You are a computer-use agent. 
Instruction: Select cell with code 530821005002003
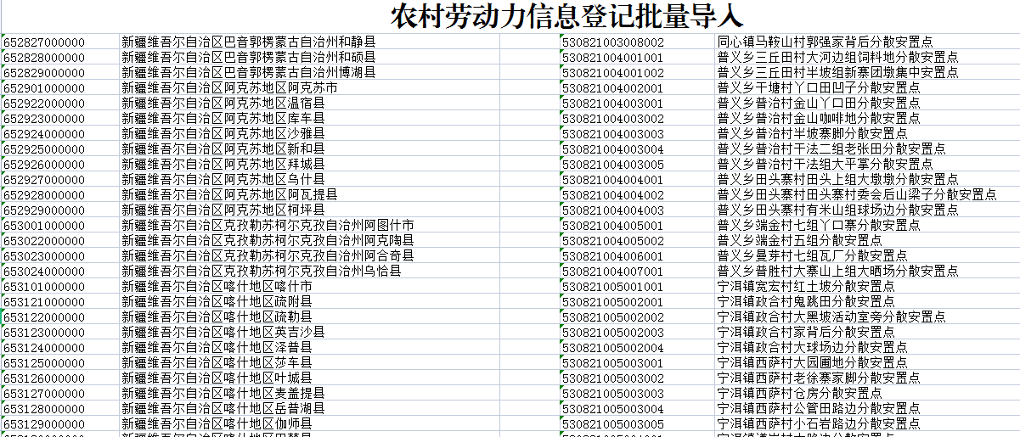click(637, 333)
